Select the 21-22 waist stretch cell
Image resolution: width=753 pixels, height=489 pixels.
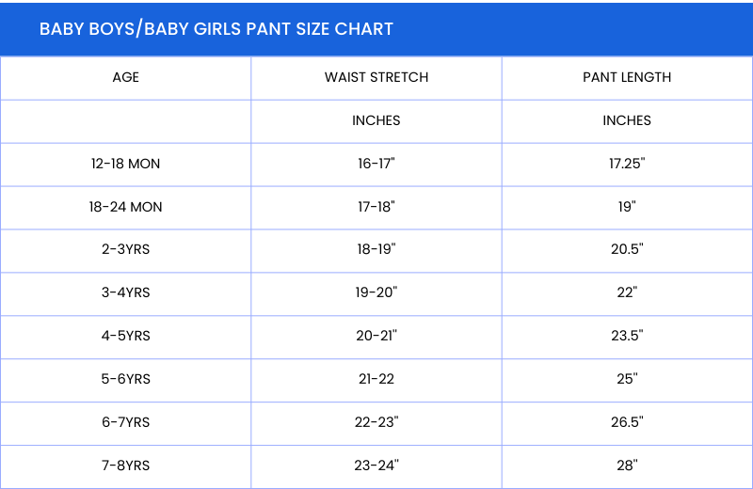[376, 380]
